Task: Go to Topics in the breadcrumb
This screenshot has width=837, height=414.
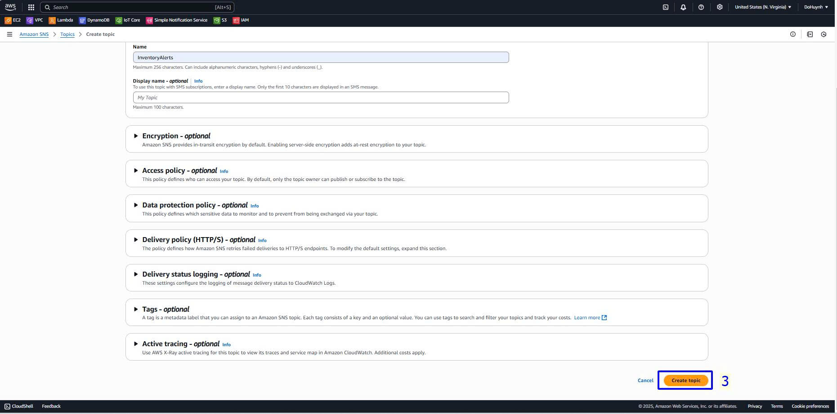Action: tap(67, 34)
